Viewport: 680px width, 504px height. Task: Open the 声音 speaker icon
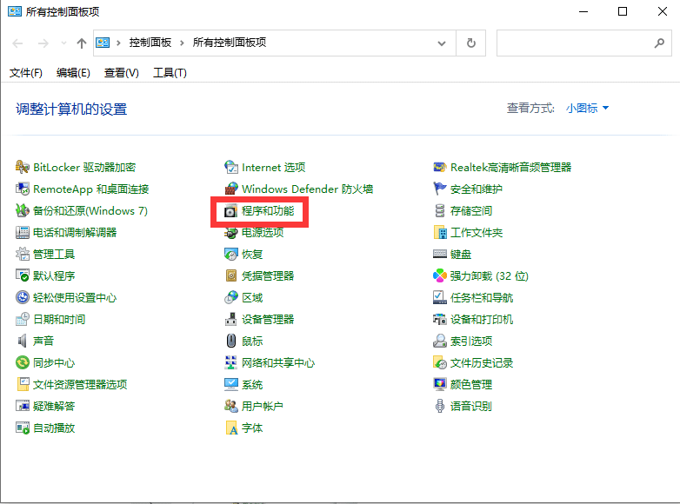pos(22,341)
